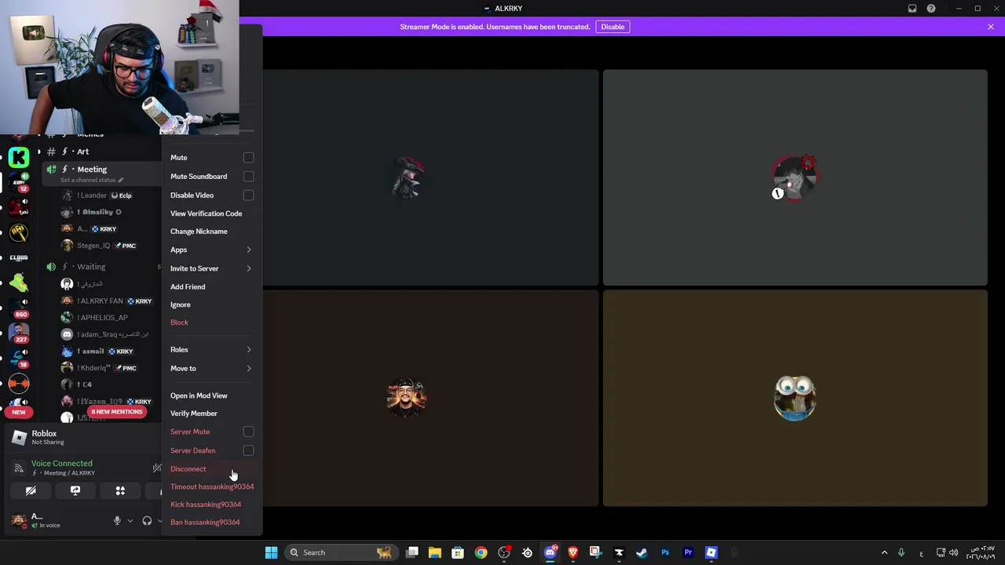The image size is (1005, 565).
Task: Expand the Roles submenu
Action: pos(210,349)
